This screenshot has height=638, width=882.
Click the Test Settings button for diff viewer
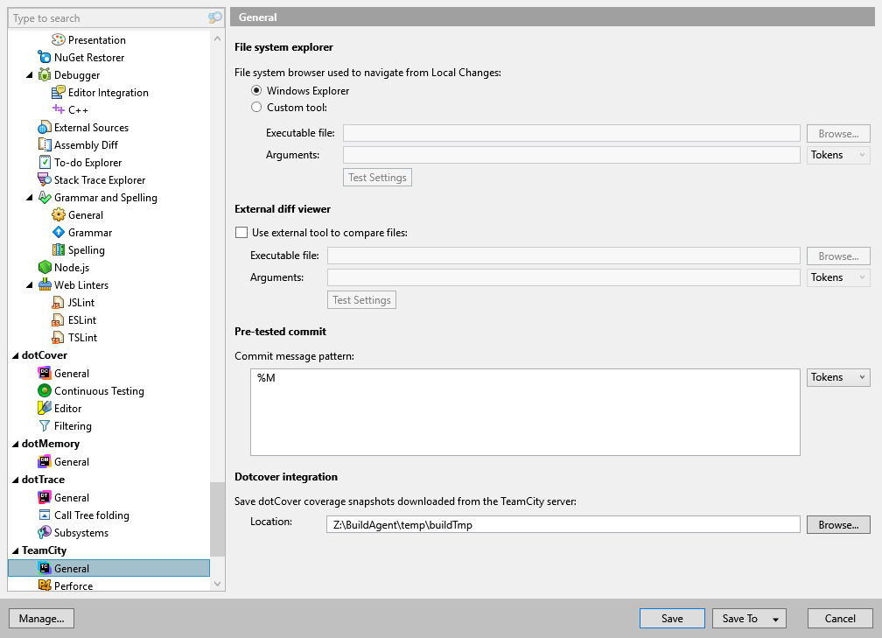(x=361, y=299)
